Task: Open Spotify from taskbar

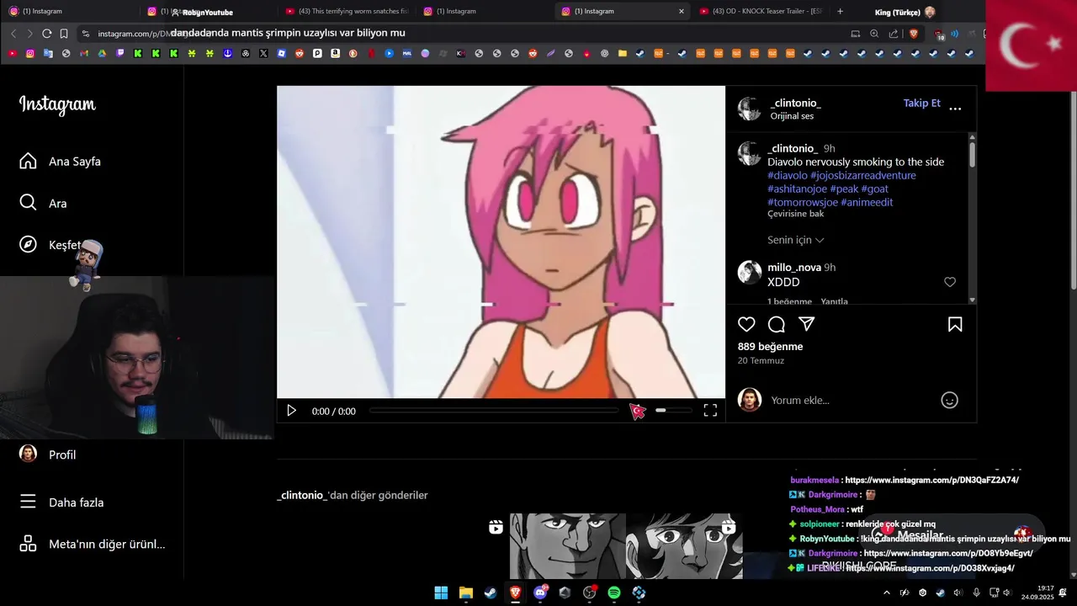Action: (614, 593)
